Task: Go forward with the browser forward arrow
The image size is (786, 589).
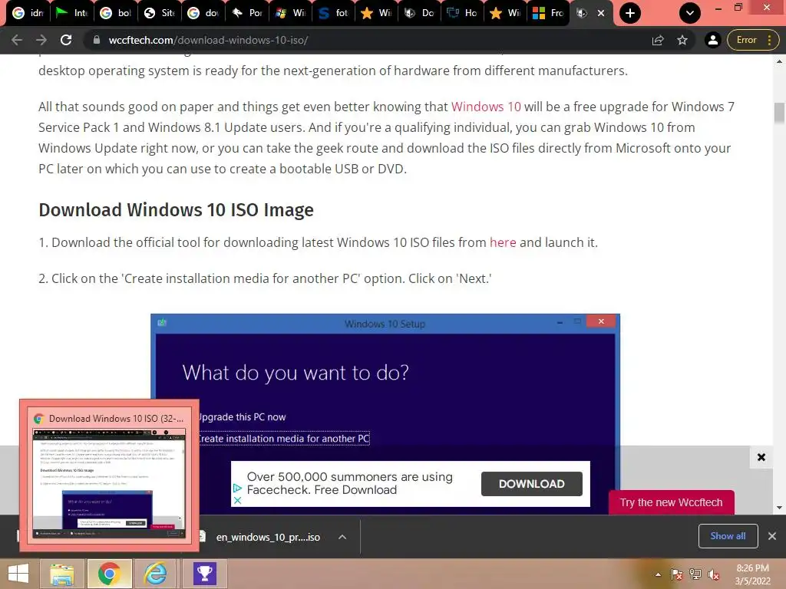Action: pos(41,40)
